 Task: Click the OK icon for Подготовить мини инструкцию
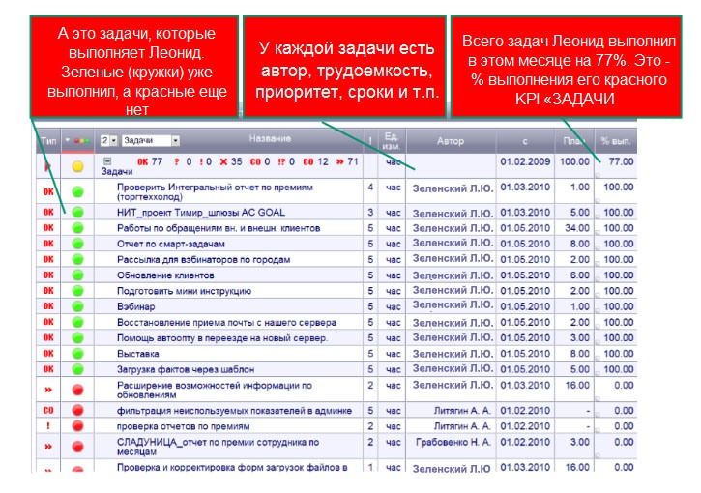(x=48, y=291)
